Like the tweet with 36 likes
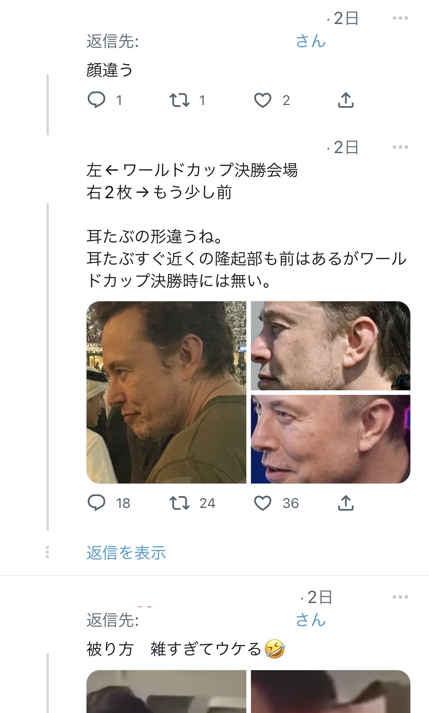The image size is (429, 713). [x=263, y=503]
